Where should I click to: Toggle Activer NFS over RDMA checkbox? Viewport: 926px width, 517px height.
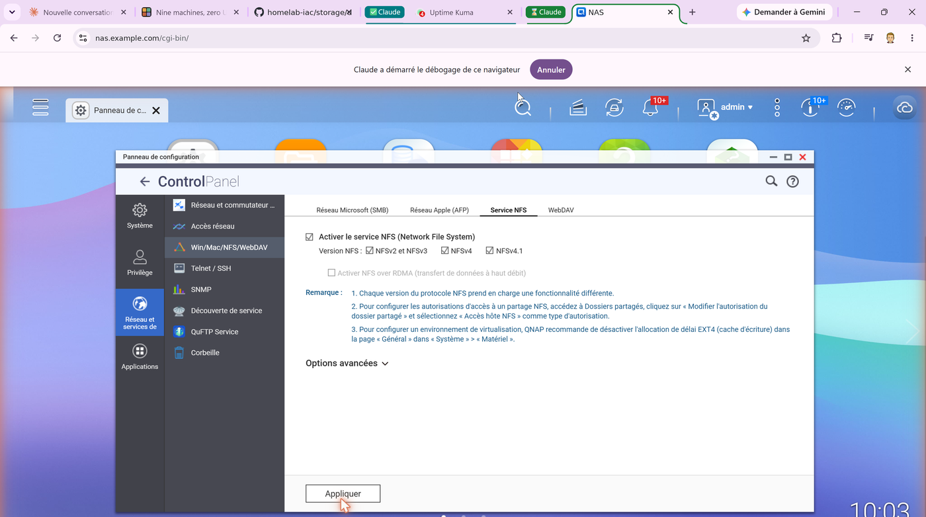[332, 273]
